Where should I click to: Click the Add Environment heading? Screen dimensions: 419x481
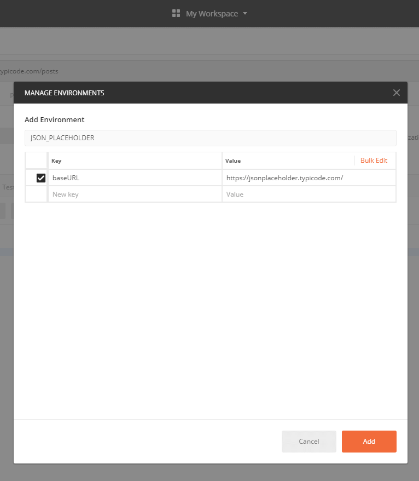55,119
